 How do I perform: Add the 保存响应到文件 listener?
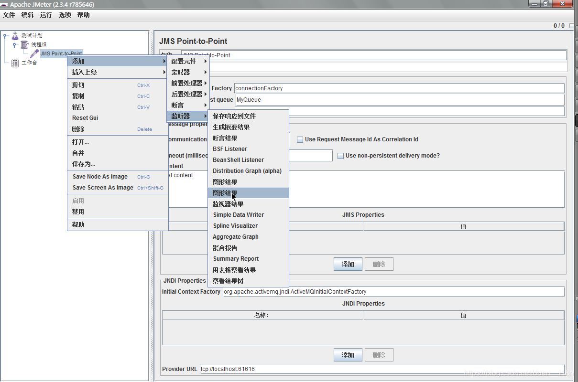tap(249, 116)
